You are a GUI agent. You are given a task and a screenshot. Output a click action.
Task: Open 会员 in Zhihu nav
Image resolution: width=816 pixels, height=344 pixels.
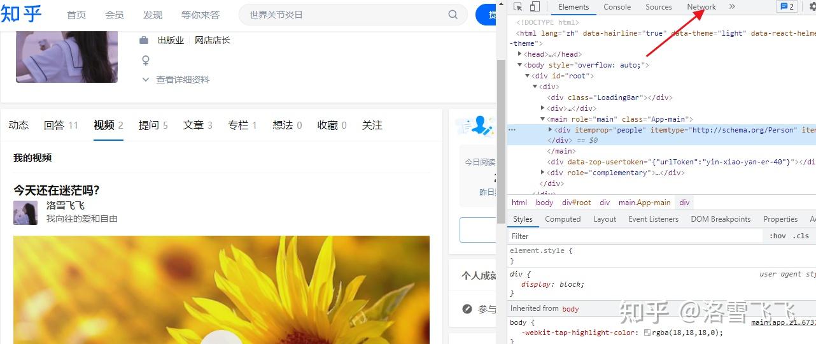115,15
